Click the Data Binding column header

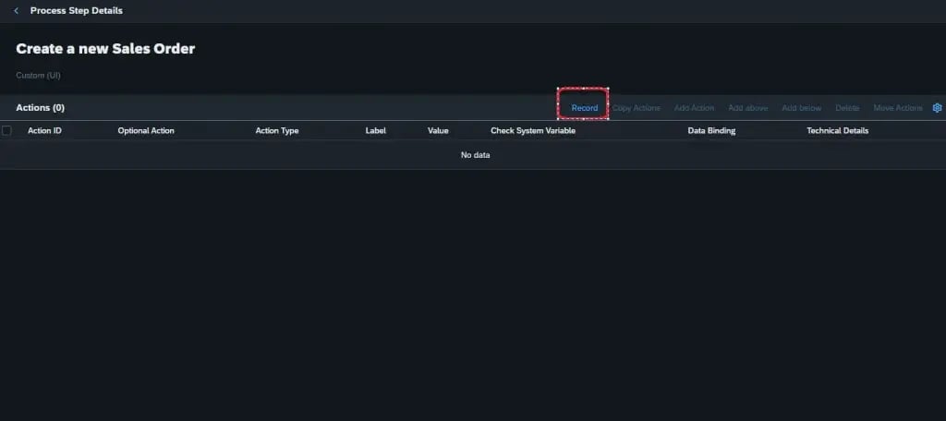coord(711,131)
